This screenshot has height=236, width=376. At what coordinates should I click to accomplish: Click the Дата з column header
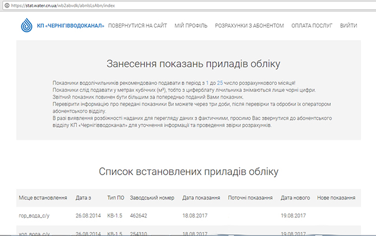(x=84, y=198)
